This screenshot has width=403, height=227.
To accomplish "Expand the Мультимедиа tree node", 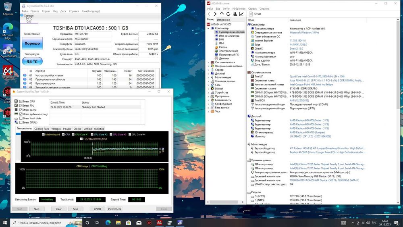I will (x=208, y=77).
